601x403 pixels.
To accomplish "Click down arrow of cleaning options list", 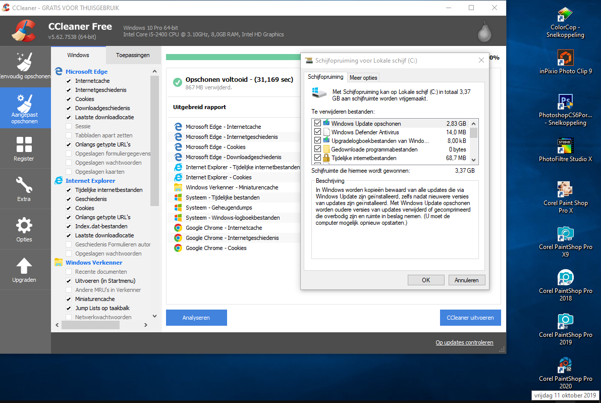I will click(x=154, y=316).
